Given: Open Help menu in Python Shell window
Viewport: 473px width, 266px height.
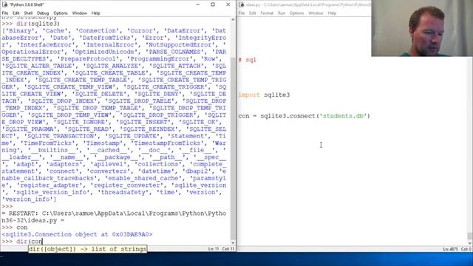Looking at the screenshot, I should (95, 13).
